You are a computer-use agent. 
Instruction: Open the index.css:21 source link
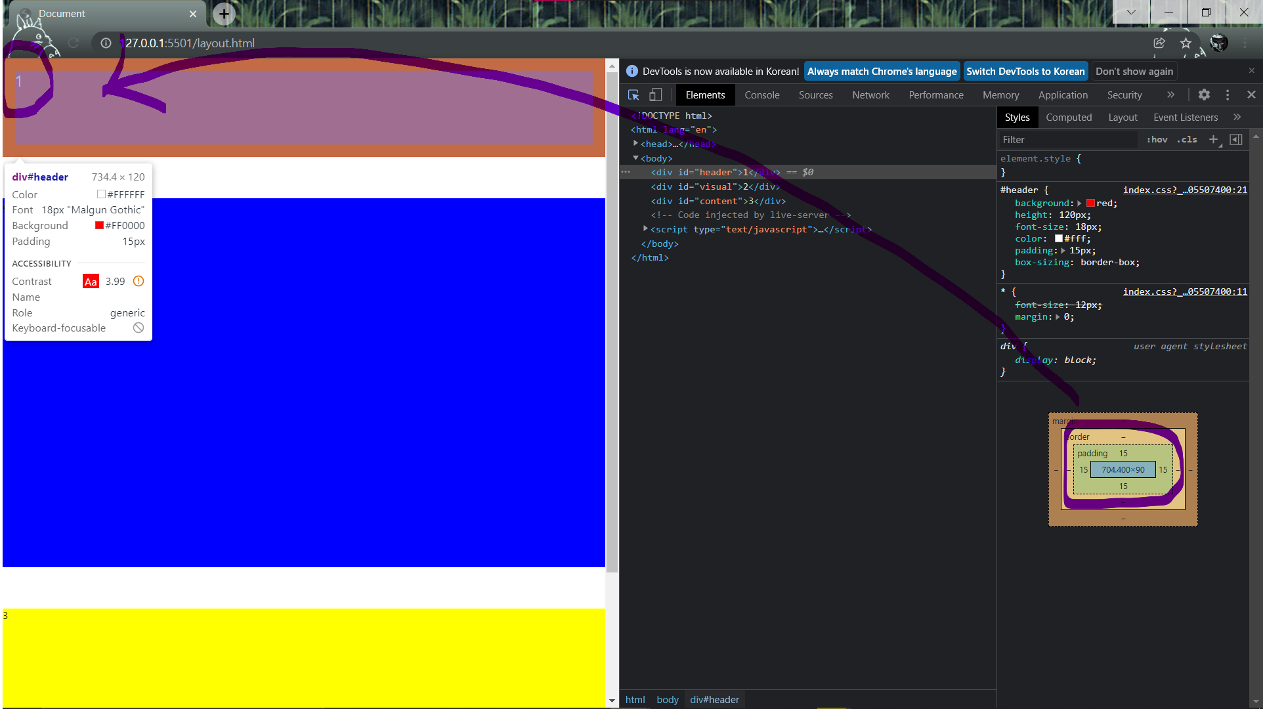(x=1184, y=190)
